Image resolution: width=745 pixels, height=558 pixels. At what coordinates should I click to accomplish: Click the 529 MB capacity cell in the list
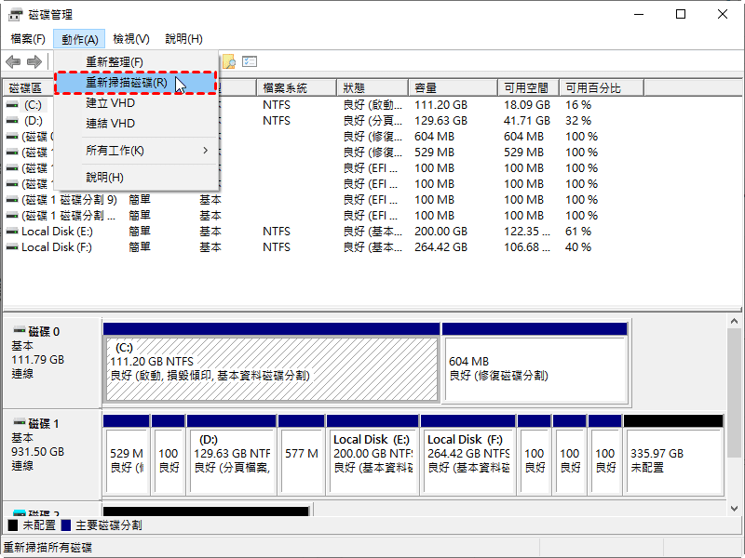click(434, 153)
